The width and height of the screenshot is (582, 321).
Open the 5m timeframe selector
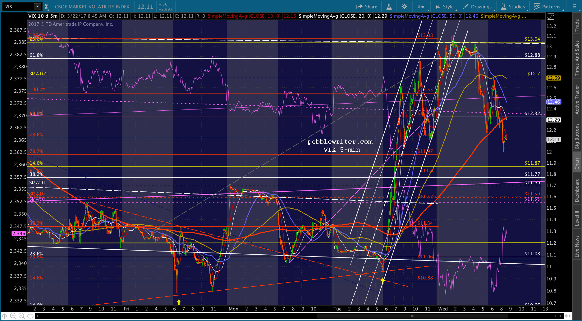tap(421, 7)
